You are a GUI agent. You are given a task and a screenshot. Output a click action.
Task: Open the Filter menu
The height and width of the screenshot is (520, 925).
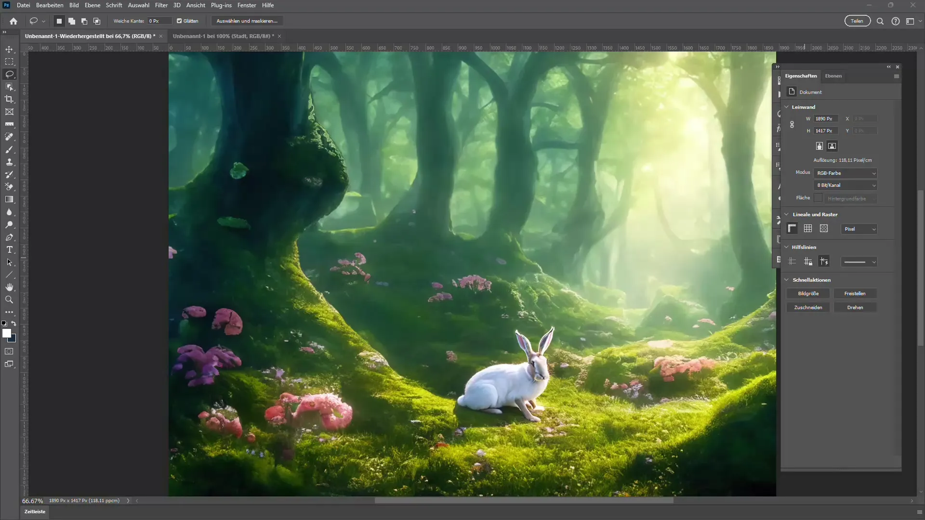(x=161, y=5)
